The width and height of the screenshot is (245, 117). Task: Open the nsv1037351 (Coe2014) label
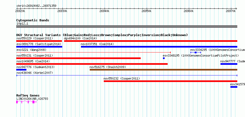point(97,44)
